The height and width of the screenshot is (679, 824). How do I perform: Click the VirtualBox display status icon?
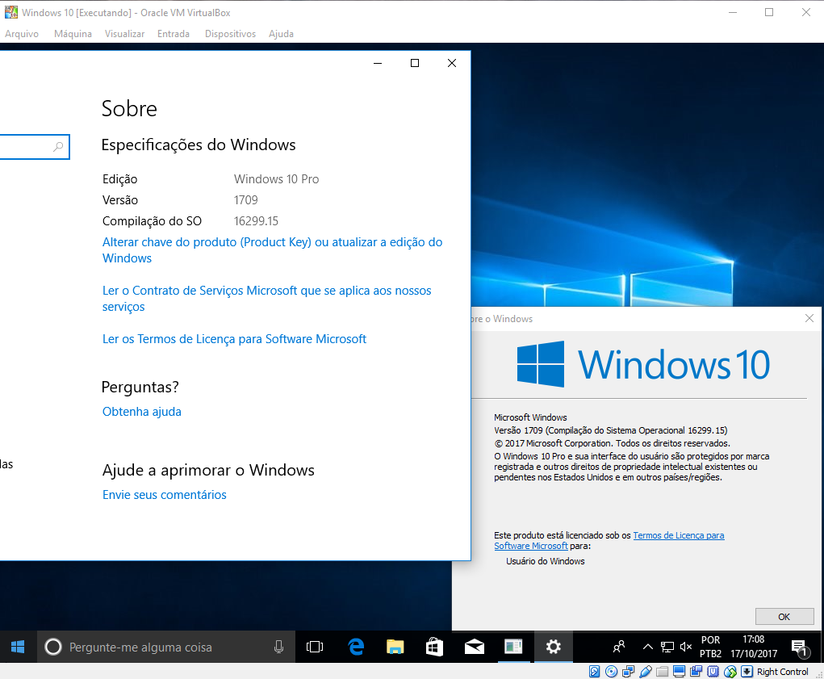[679, 672]
